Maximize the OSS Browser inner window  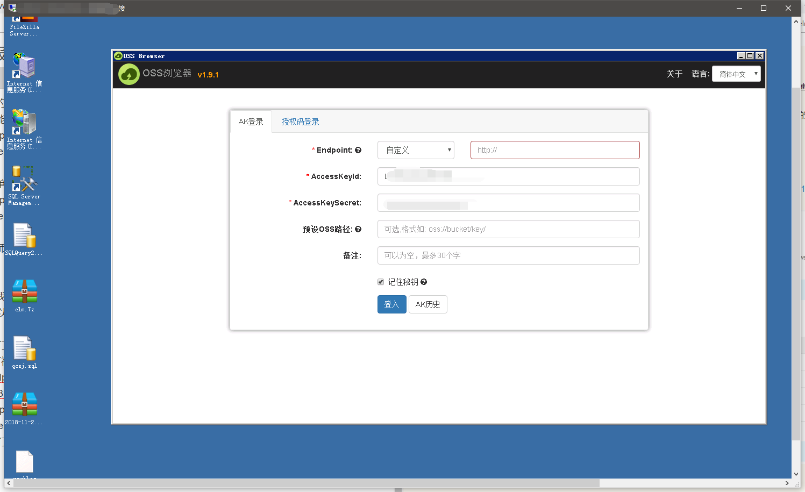coord(750,56)
